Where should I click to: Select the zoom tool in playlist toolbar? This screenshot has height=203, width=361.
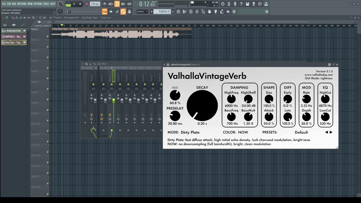click(41, 17)
